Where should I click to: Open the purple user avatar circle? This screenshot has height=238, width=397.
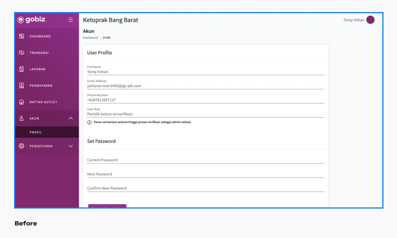370,20
